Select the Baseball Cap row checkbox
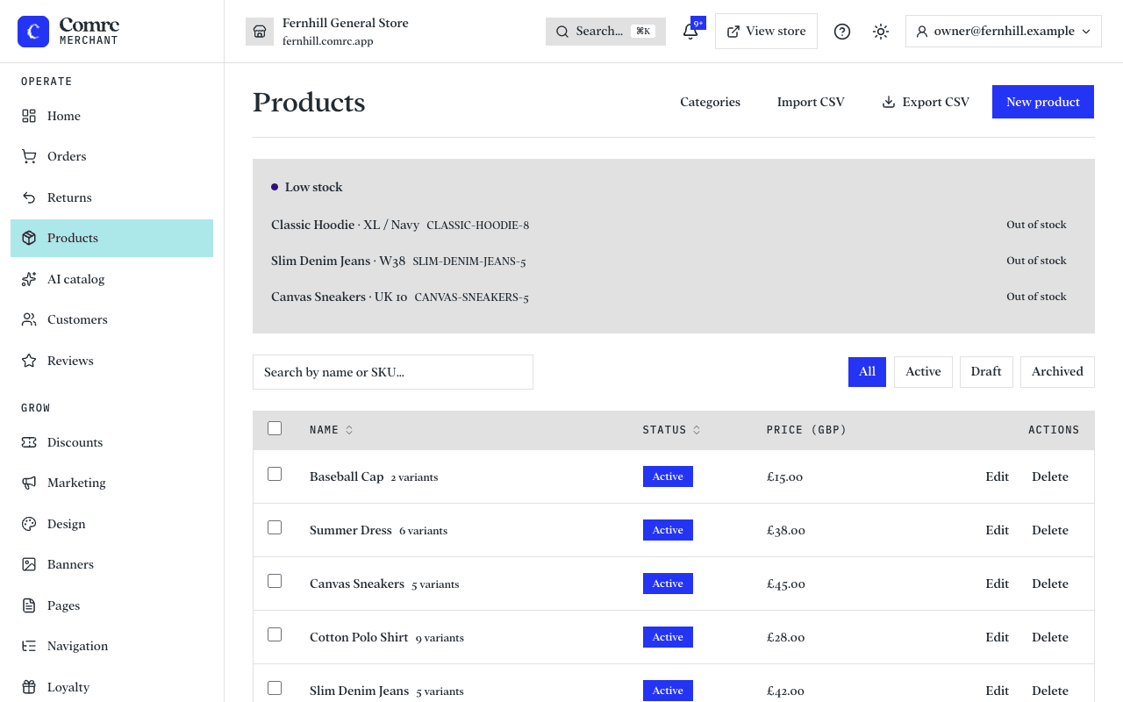1123x702 pixels. point(275,474)
